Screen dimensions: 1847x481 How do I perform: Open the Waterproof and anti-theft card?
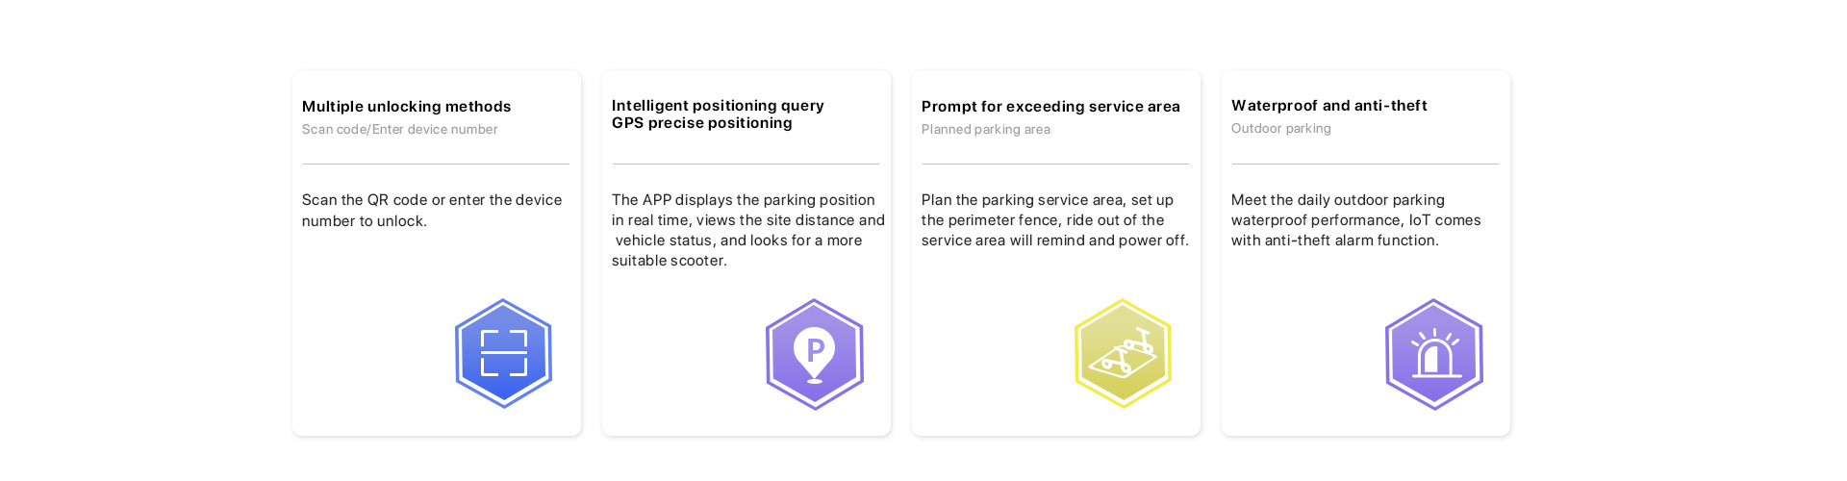(1366, 253)
